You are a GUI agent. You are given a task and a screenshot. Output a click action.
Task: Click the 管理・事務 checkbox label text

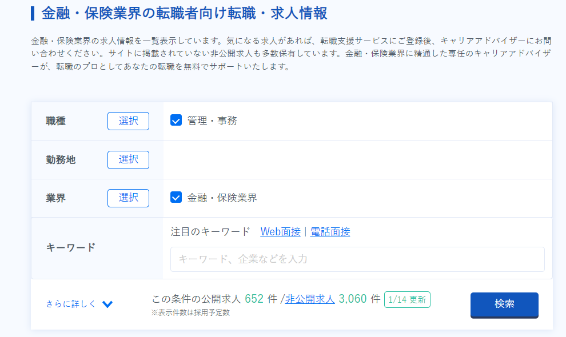click(212, 121)
